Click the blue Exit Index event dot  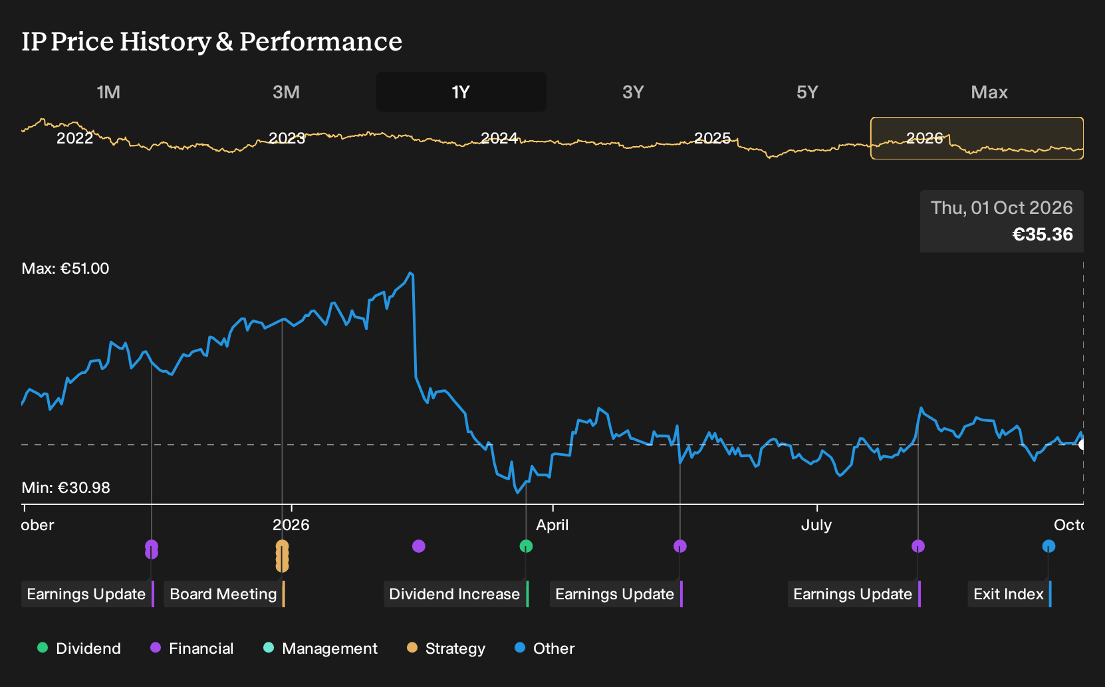point(1048,546)
